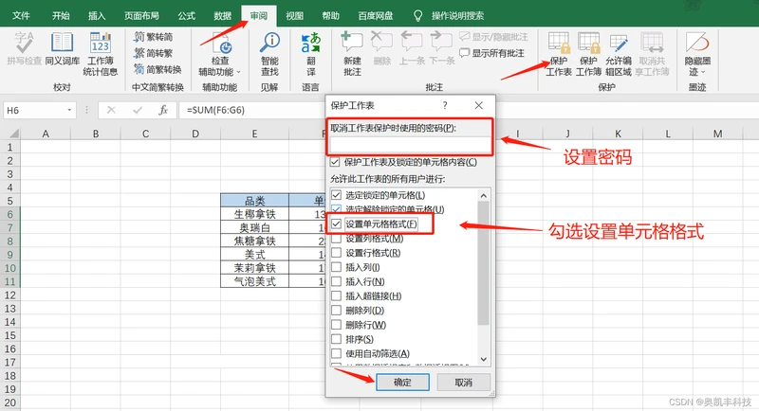Open the fx insert function dialog
Screen dimensions: 759x411
click(x=163, y=110)
